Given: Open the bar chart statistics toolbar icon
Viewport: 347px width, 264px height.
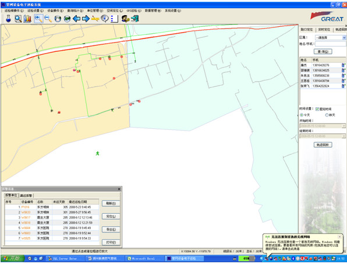Looking at the screenshot, I should pyautogui.click(x=27, y=19).
